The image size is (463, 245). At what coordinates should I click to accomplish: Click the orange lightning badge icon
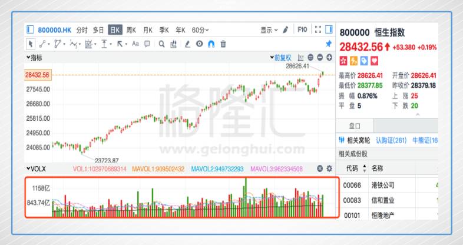click(353, 61)
